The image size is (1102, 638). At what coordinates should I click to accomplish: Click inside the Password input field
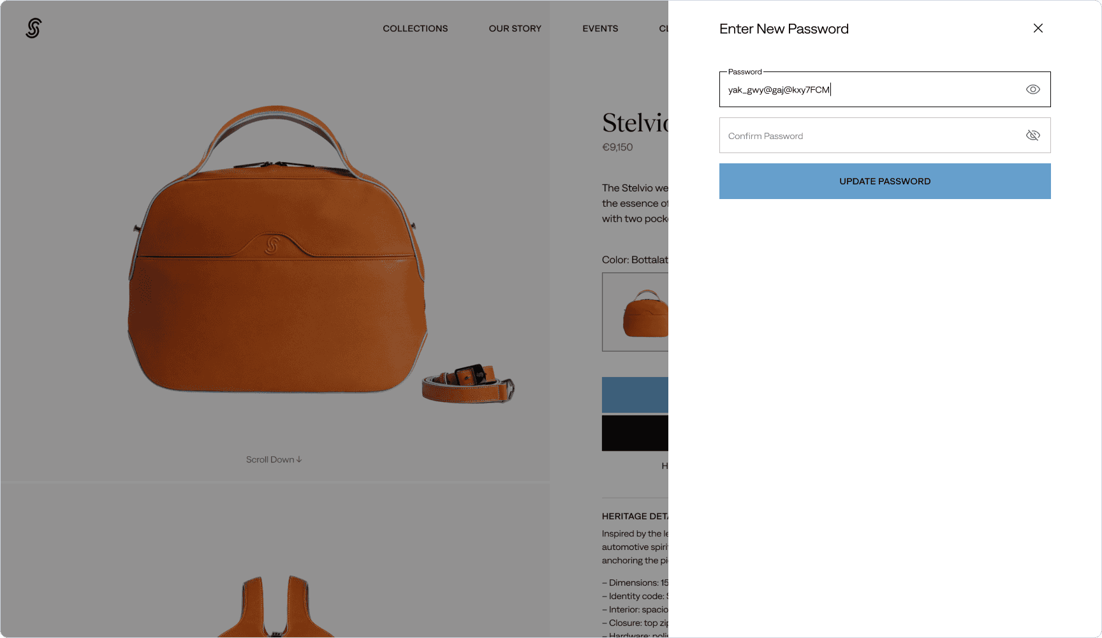click(x=885, y=89)
